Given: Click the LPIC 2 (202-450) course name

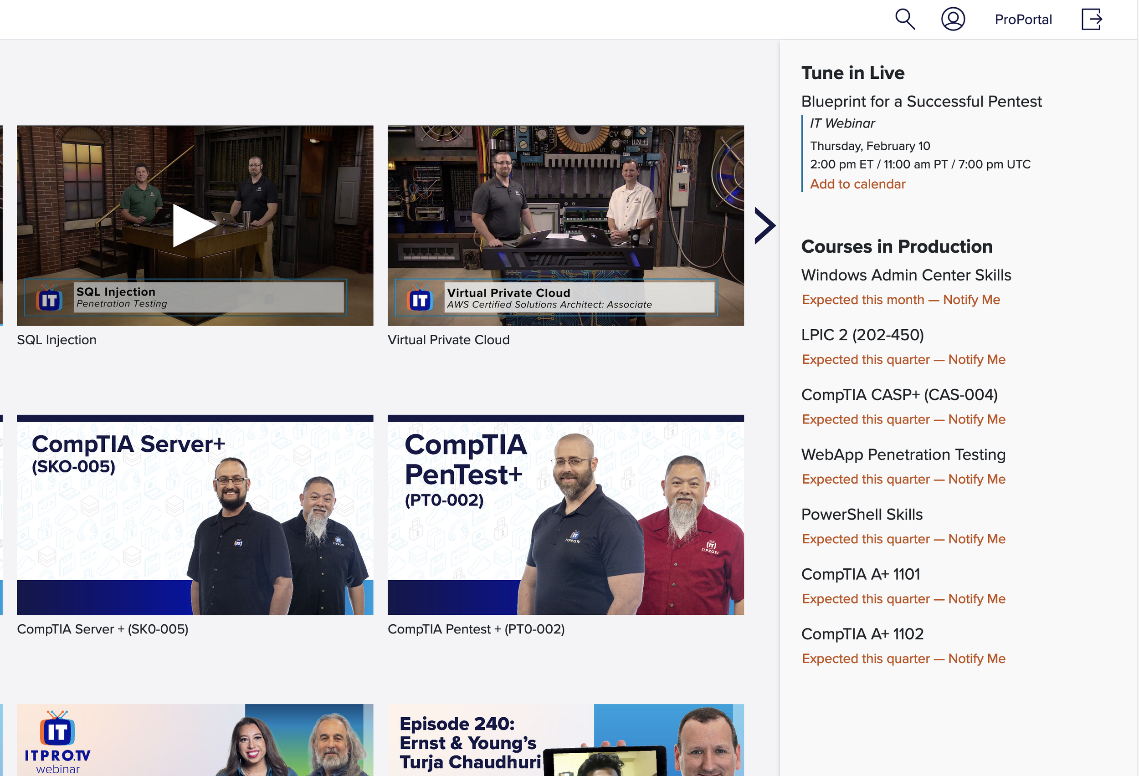Looking at the screenshot, I should (x=862, y=335).
